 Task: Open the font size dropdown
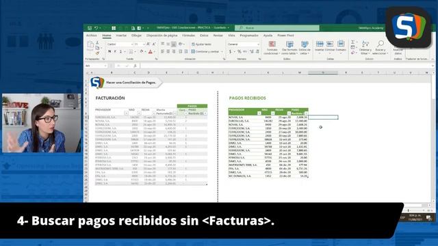(144, 44)
